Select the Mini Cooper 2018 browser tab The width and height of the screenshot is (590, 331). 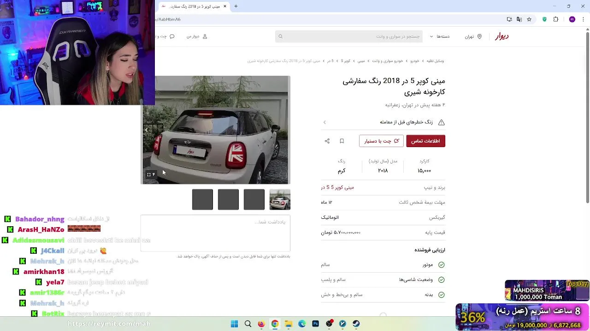point(194,6)
